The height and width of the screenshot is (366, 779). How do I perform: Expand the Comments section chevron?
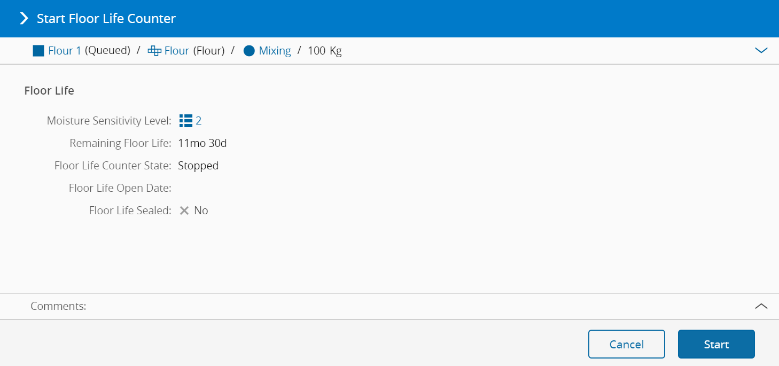pos(761,306)
